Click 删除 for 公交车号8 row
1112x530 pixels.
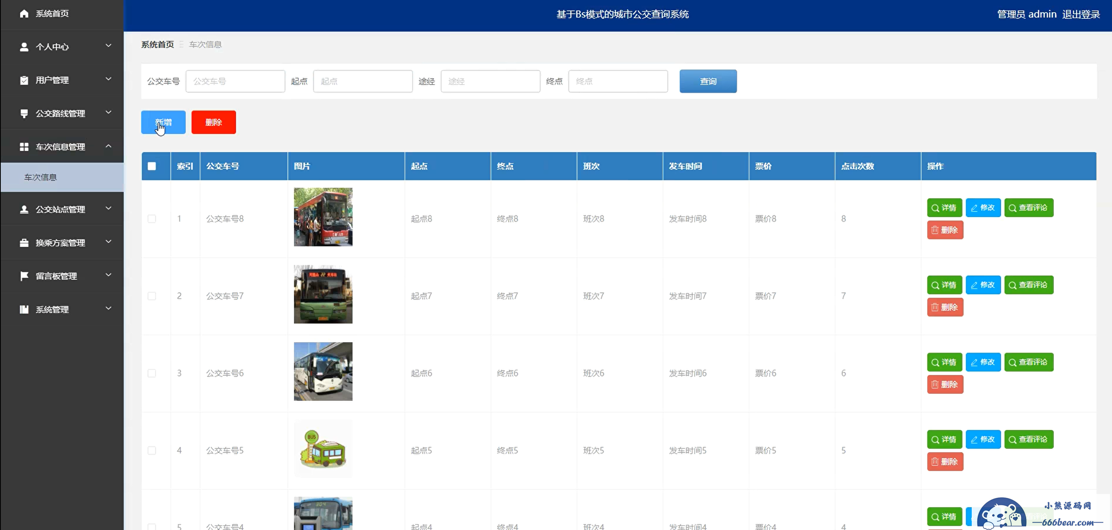945,230
